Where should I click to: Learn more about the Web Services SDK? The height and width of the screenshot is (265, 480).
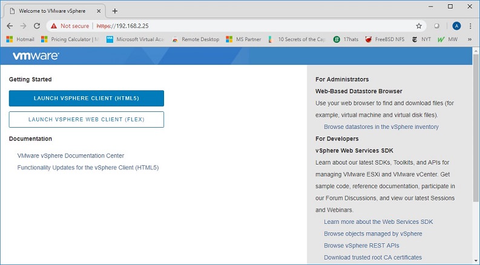click(378, 222)
